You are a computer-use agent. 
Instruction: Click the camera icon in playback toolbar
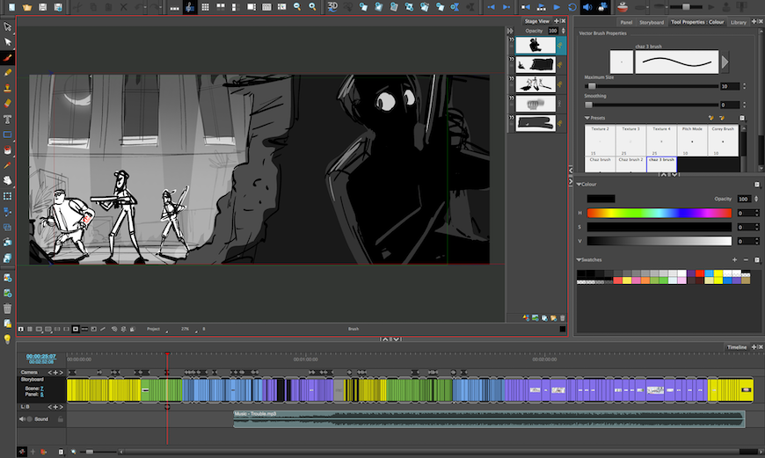coord(603,7)
